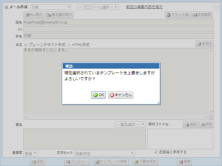Screen dimensions: 222x166
Task: Open the 日報 template dropdown
Action: tap(51, 7)
